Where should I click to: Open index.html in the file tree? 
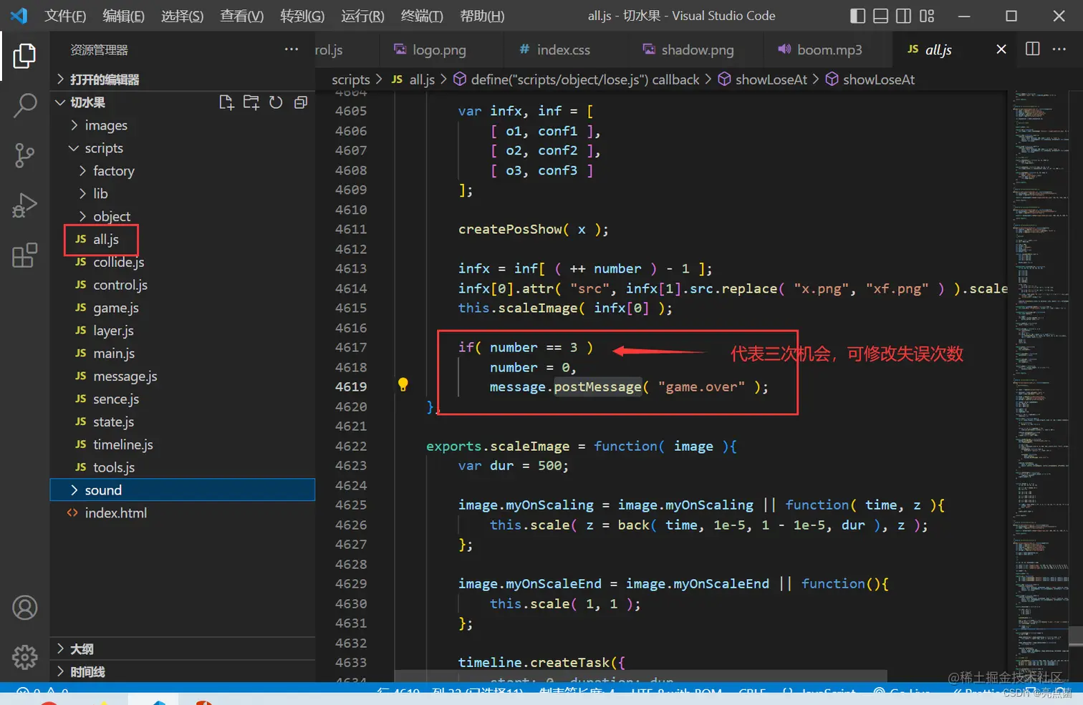tap(183, 512)
